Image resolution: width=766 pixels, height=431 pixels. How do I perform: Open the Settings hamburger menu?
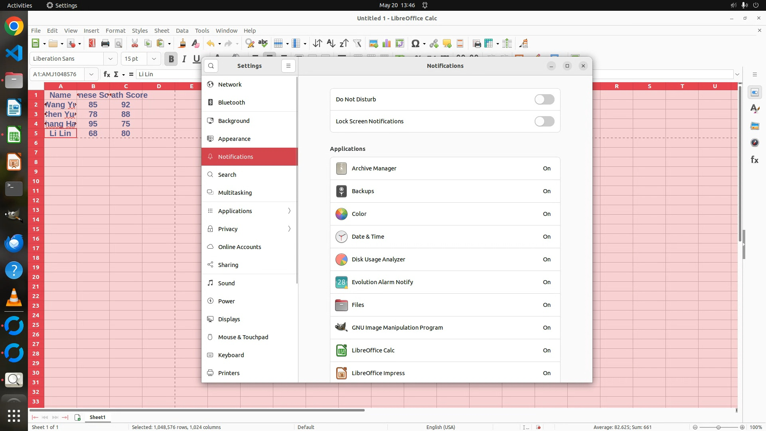point(288,66)
